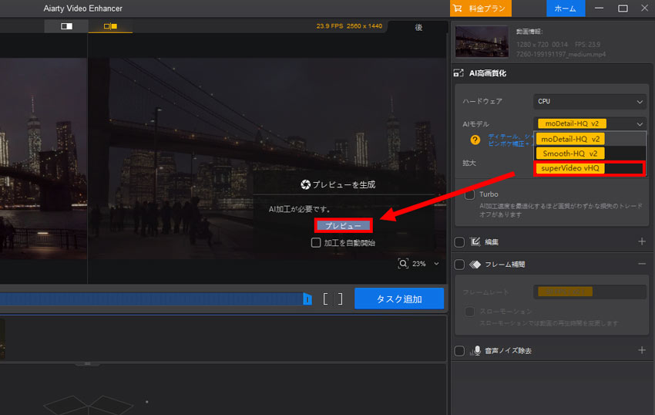
Task: Click the 2560 x 1440 resolution text
Action: click(x=364, y=26)
